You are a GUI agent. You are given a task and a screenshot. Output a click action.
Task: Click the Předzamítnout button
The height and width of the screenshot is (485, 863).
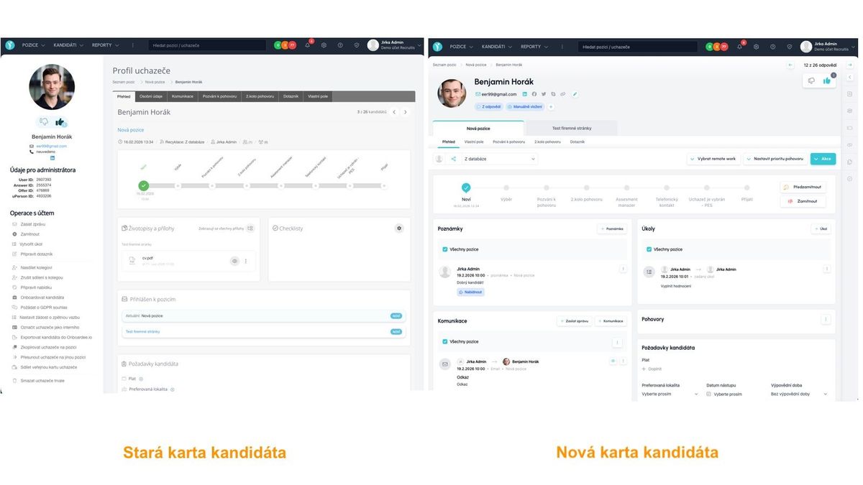[803, 187]
